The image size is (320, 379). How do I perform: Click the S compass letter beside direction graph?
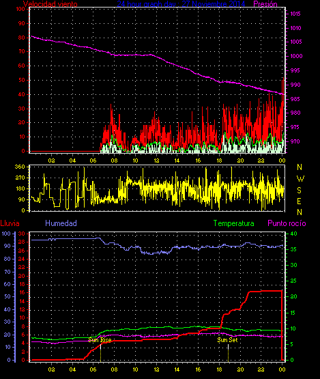(300, 191)
